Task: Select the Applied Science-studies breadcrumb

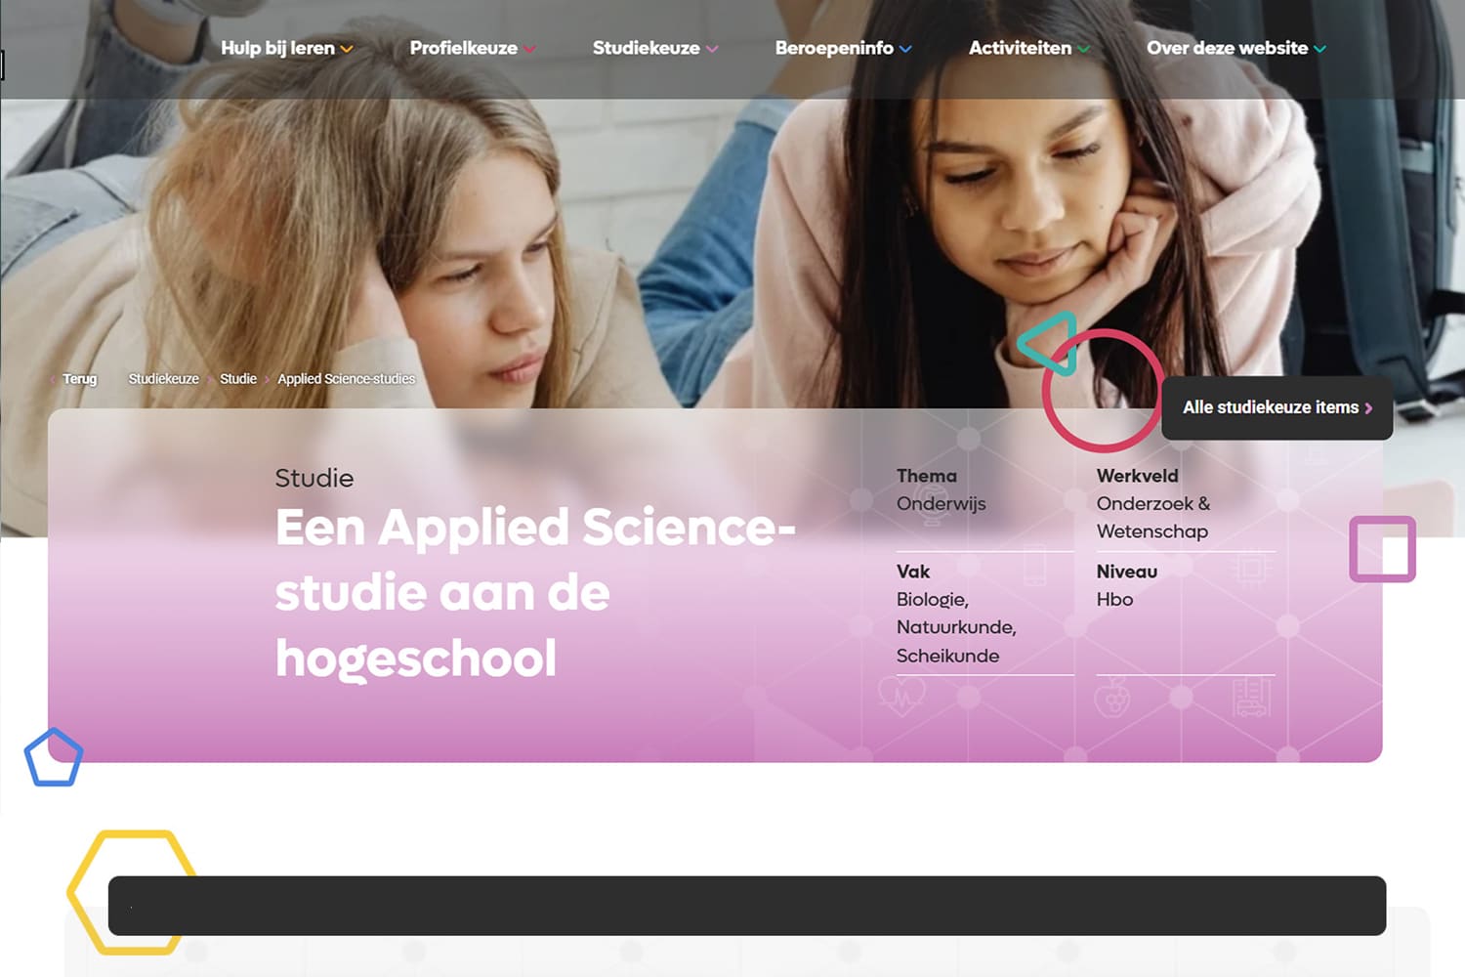Action: pos(346,379)
